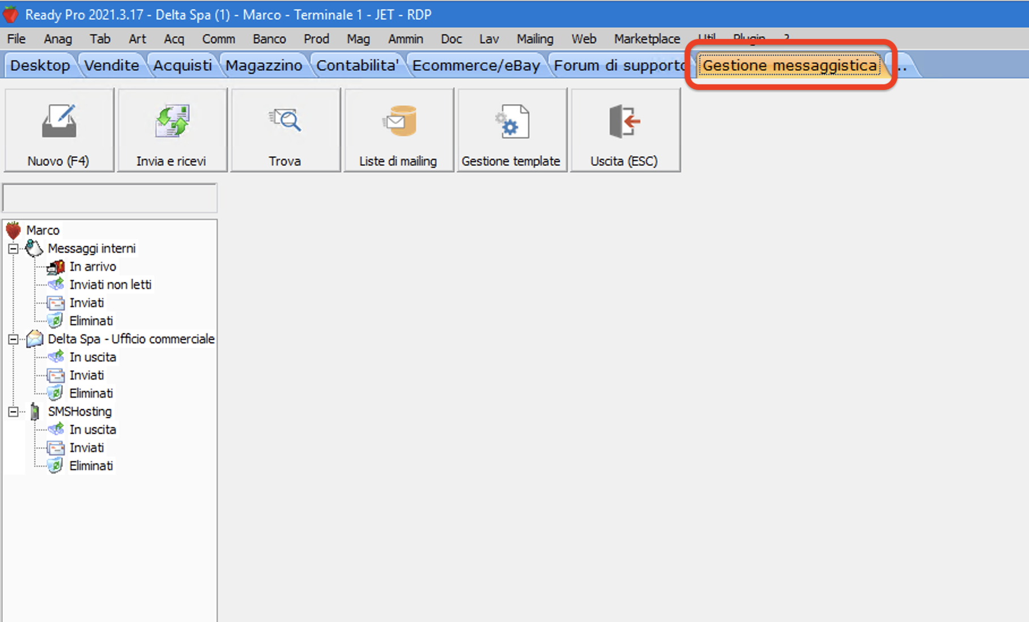This screenshot has height=622, width=1029.
Task: Select the Gestione messaggistica tab
Action: [x=790, y=66]
